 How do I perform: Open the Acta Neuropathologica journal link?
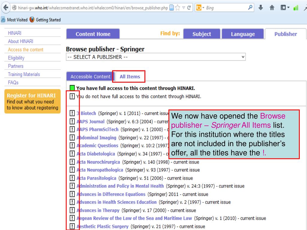(100, 170)
